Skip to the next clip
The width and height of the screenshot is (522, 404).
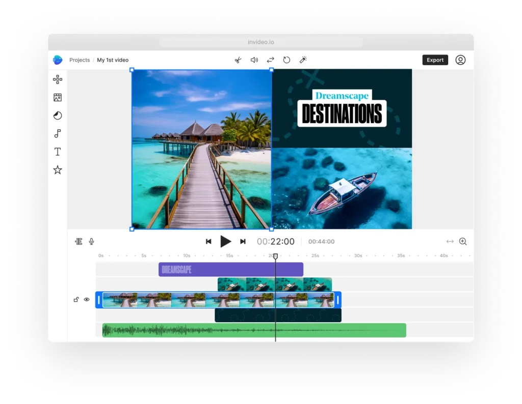pyautogui.click(x=243, y=242)
